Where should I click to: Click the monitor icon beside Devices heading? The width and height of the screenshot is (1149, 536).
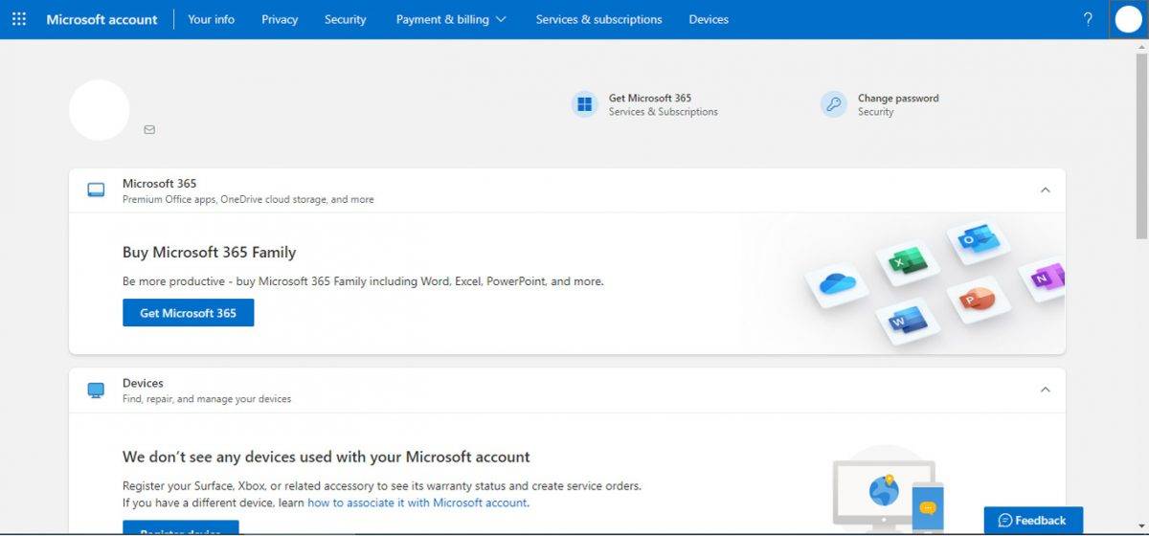click(96, 390)
